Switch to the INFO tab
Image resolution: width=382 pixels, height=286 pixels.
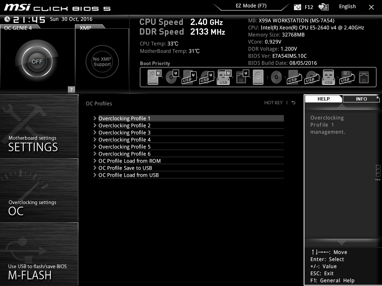pyautogui.click(x=361, y=99)
